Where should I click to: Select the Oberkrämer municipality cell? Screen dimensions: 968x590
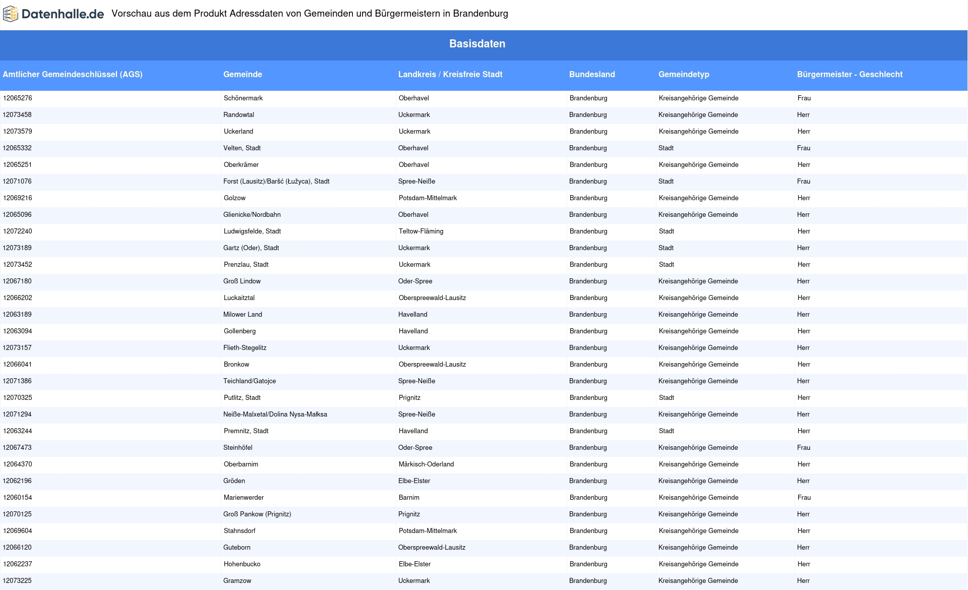(x=241, y=165)
